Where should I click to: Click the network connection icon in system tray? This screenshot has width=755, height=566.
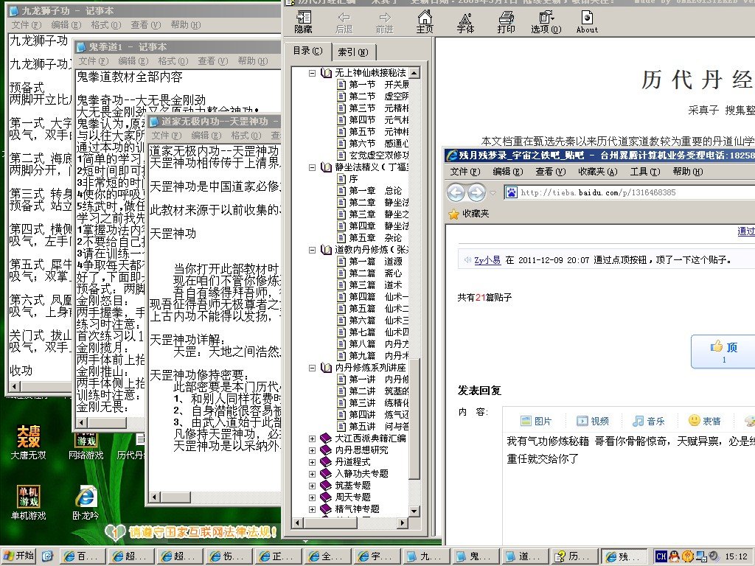tap(700, 556)
